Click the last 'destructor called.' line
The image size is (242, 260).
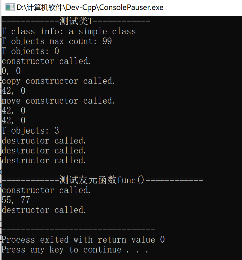(x=44, y=210)
